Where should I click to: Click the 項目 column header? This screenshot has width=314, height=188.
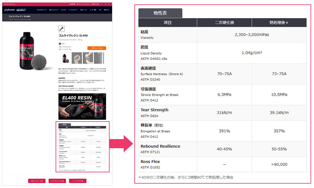[x=168, y=23]
